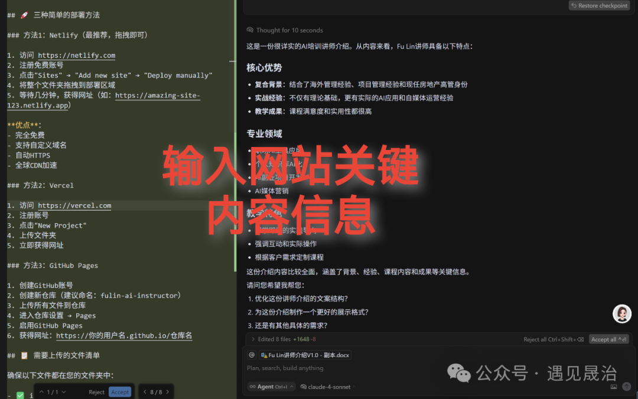Go to next file in 8 / 8 navigator
Image resolution: width=638 pixels, height=399 pixels.
[167, 392]
